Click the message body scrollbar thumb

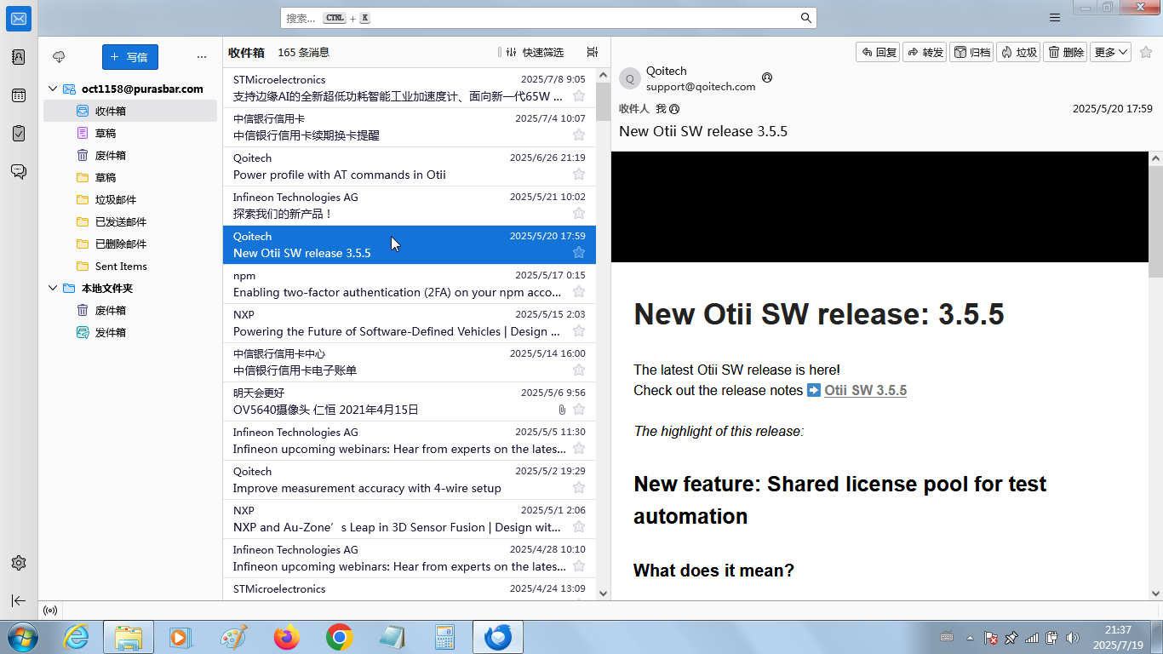[1155, 221]
